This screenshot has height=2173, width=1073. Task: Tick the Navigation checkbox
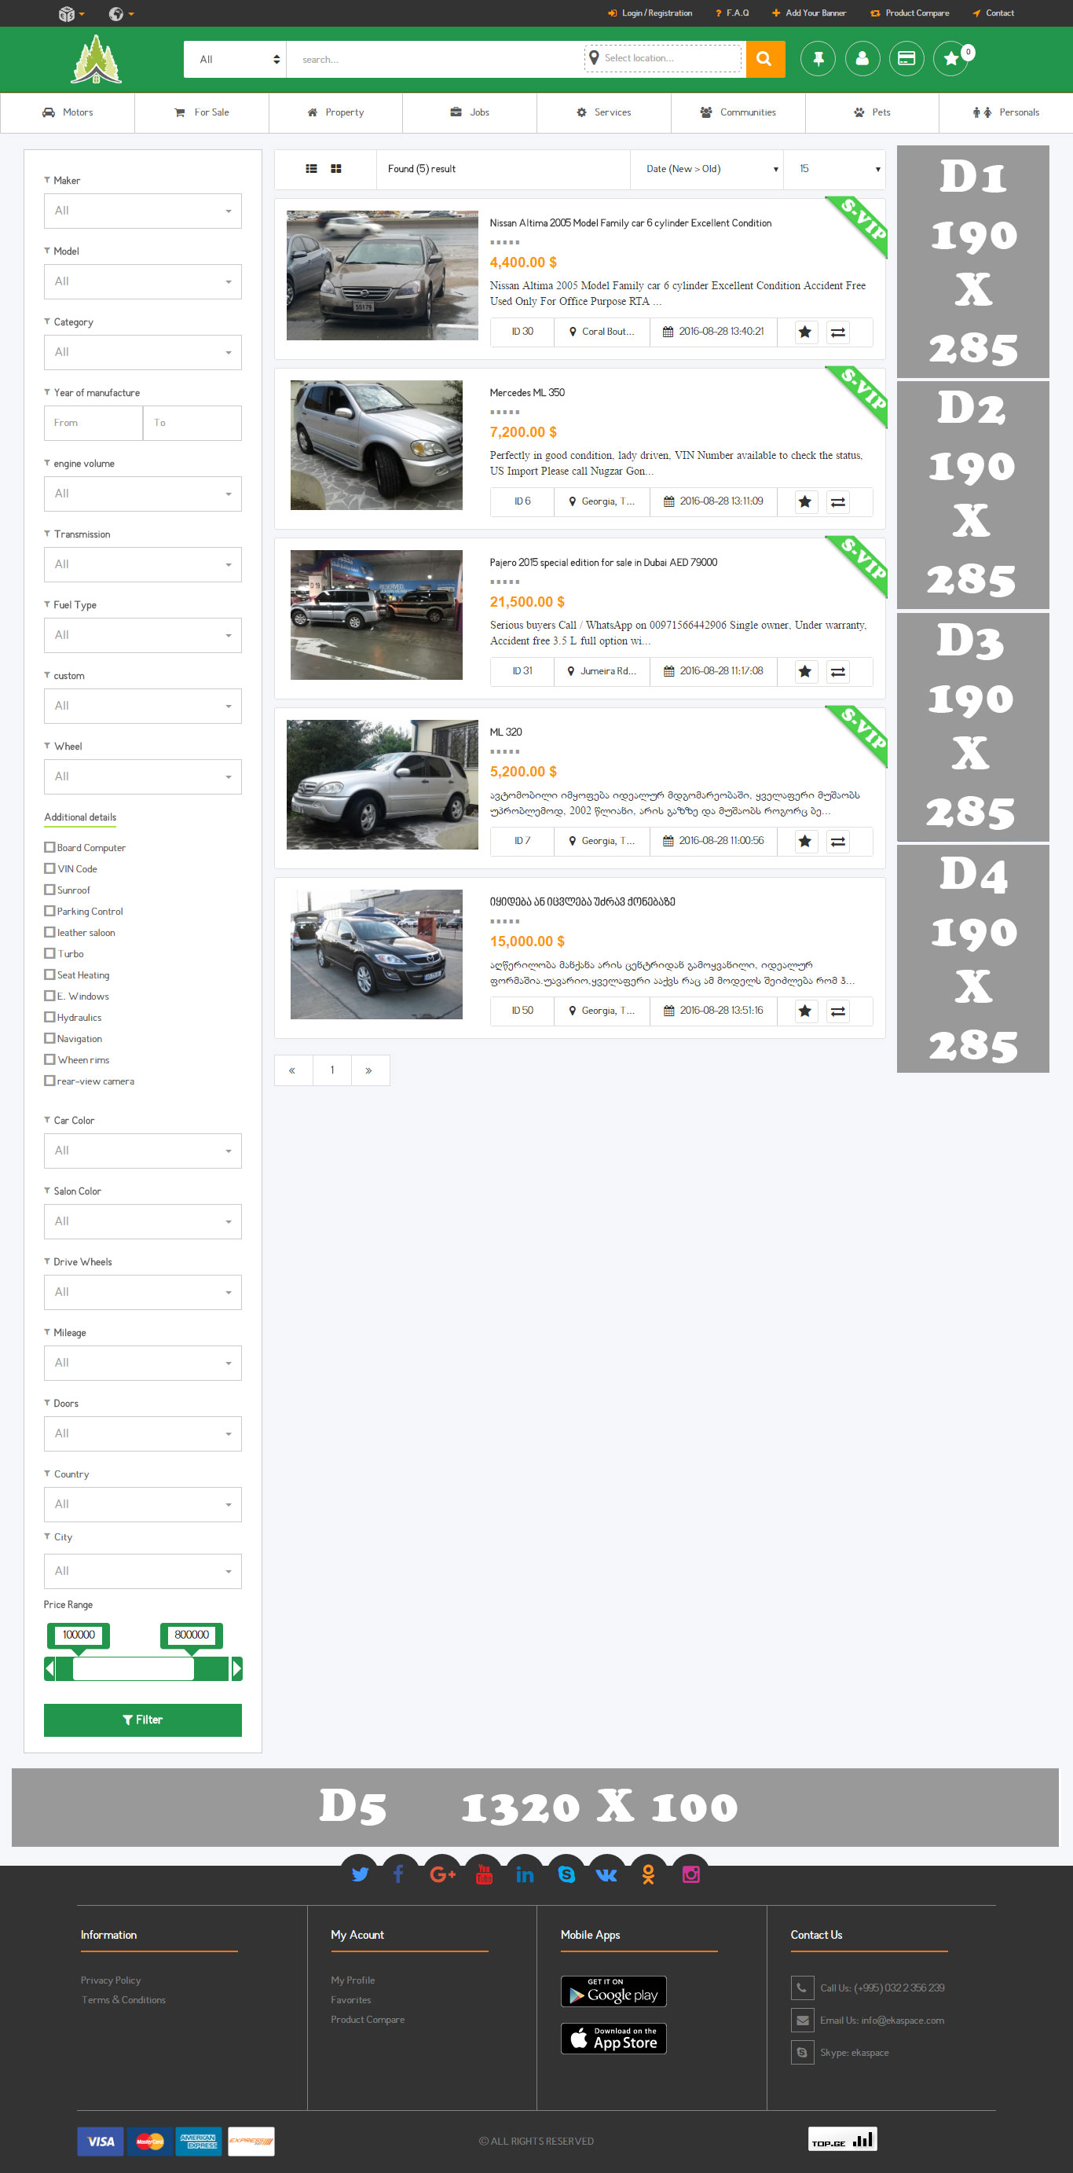pos(49,1037)
